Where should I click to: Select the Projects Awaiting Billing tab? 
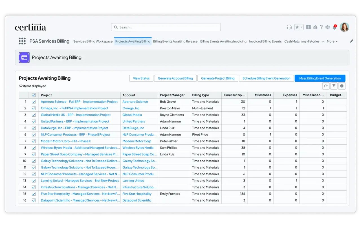pos(133,41)
